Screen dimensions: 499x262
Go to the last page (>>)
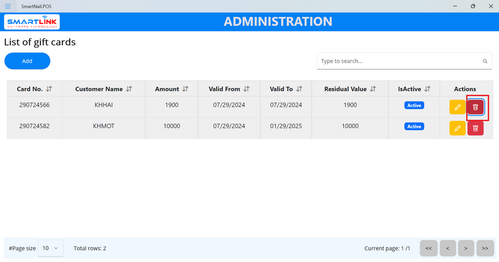[x=485, y=248]
